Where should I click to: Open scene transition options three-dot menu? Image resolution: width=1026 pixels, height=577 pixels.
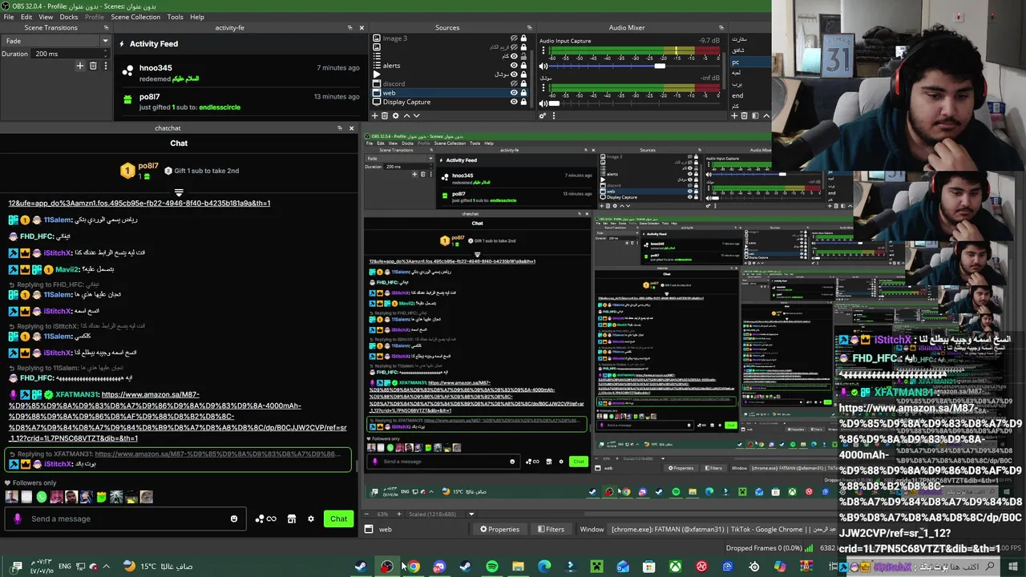(x=105, y=66)
